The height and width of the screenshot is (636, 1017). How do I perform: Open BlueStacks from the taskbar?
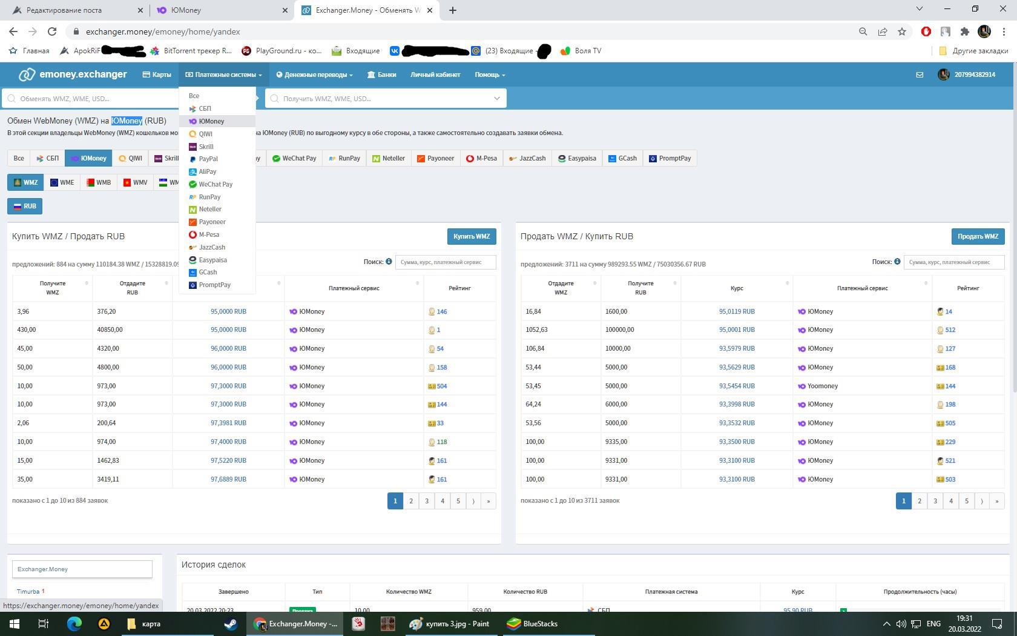(x=532, y=623)
